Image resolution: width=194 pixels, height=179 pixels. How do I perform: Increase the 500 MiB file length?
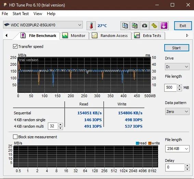(x=179, y=86)
